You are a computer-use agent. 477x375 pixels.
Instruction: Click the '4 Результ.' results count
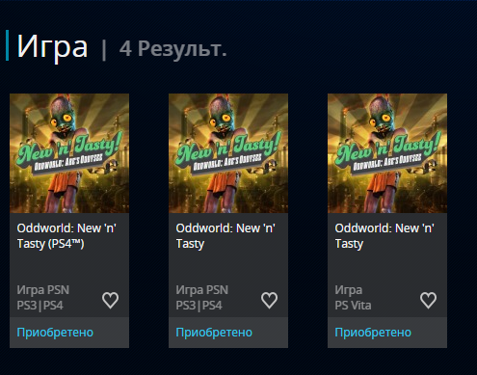[173, 49]
